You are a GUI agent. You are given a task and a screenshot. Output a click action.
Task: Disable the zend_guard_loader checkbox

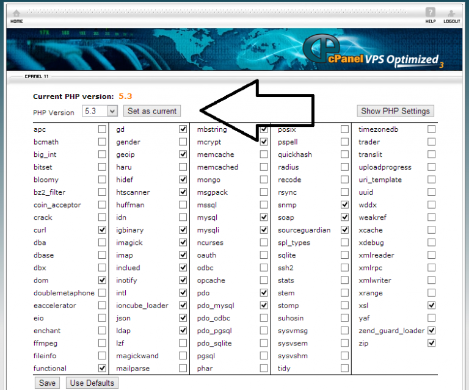pos(432,331)
